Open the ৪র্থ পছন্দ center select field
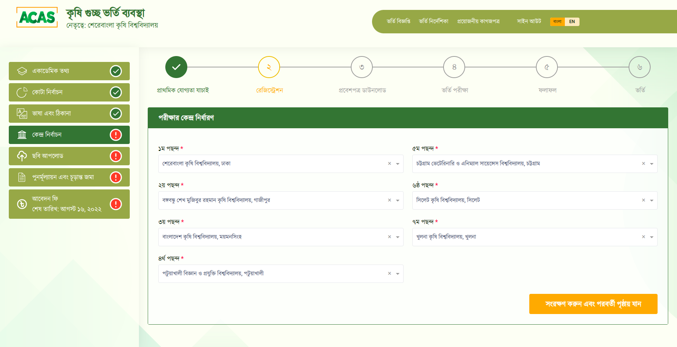 pos(281,274)
